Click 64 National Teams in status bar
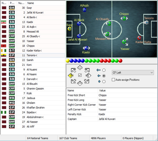The height and width of the screenshot is (141, 158). [x=38, y=138]
